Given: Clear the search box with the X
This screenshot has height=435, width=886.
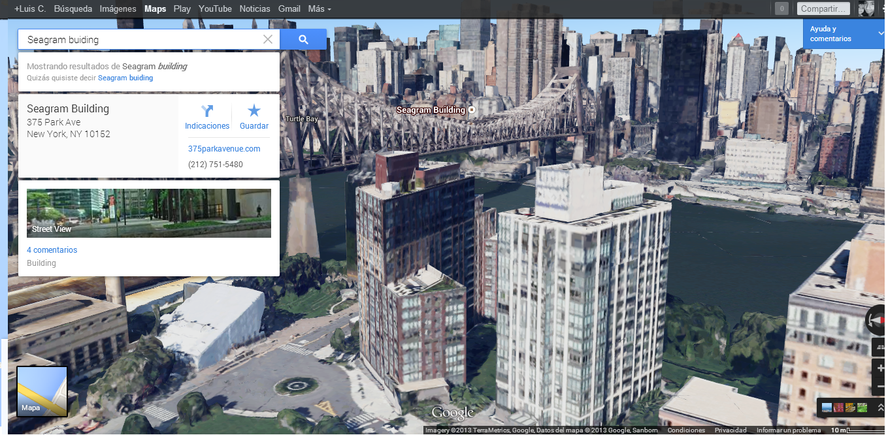Looking at the screenshot, I should pos(268,39).
